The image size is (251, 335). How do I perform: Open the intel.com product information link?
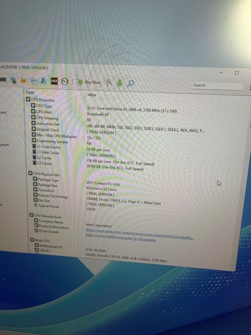pyautogui.click(x=140, y=234)
